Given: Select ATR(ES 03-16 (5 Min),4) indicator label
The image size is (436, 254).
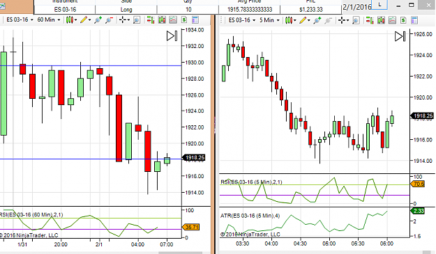Looking at the screenshot, I should 250,216.
